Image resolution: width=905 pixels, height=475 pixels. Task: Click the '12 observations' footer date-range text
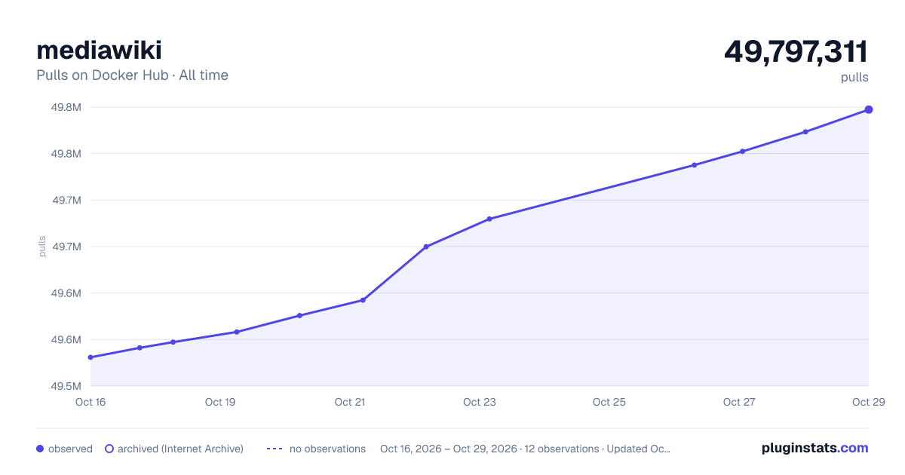pyautogui.click(x=525, y=449)
